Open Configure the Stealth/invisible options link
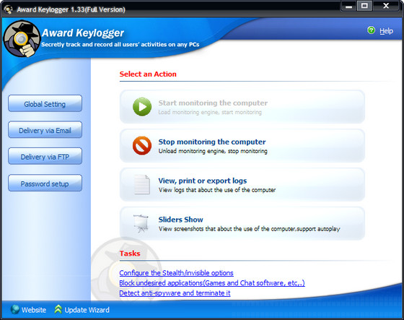 (176, 273)
